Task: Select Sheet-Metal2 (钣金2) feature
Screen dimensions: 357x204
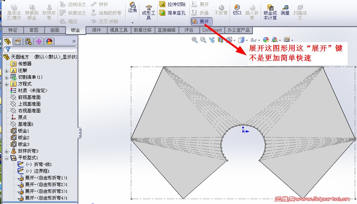Action: point(20,138)
